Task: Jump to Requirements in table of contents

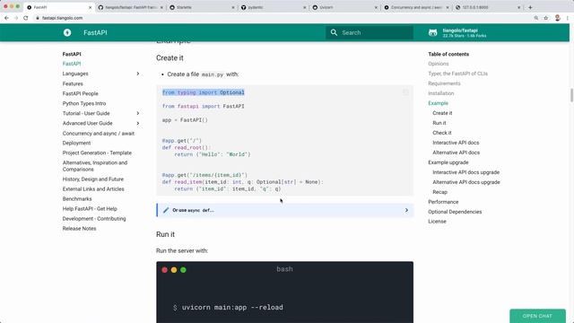Action: [x=444, y=83]
